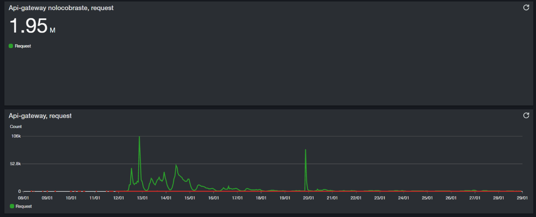The height and width of the screenshot is (217, 536).
Task: Click the green peak between 14/01 and 15/01
Action: [x=176, y=165]
